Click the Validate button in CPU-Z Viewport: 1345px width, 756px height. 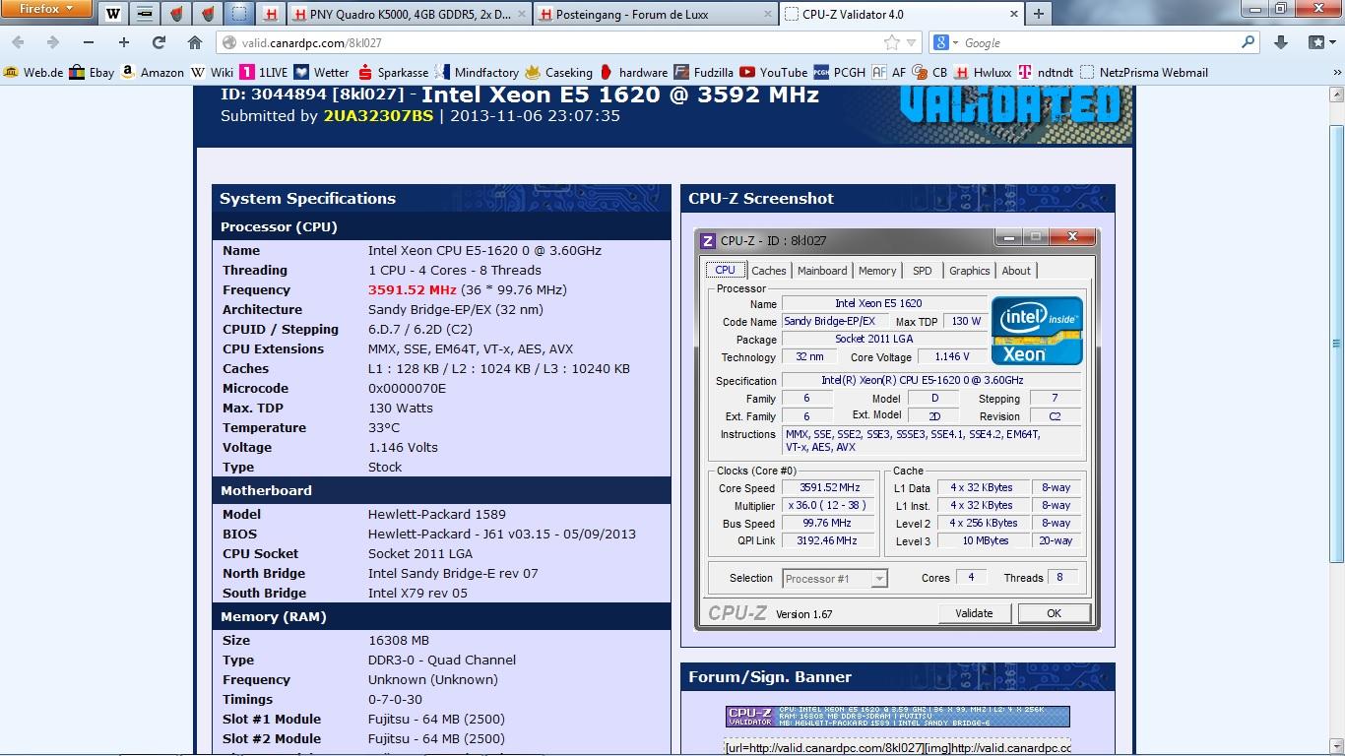(x=974, y=613)
